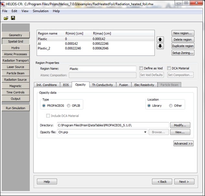Click the Save floppy disk icon
This screenshot has width=205, height=196.
click(13, 18)
